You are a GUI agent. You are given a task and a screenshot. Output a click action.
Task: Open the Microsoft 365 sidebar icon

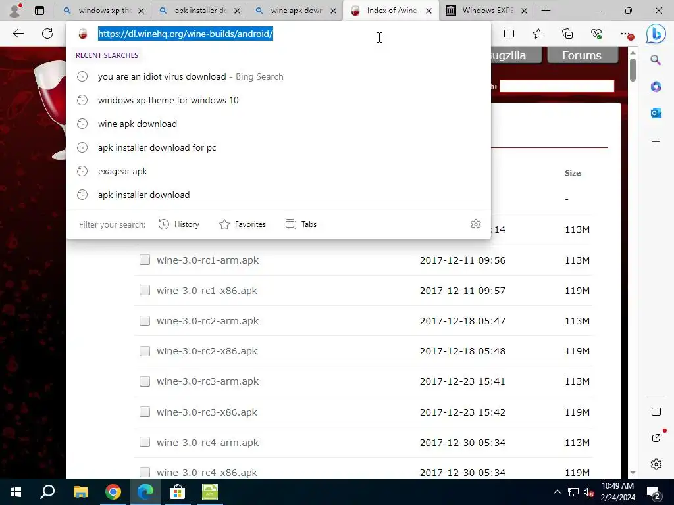pos(656,87)
